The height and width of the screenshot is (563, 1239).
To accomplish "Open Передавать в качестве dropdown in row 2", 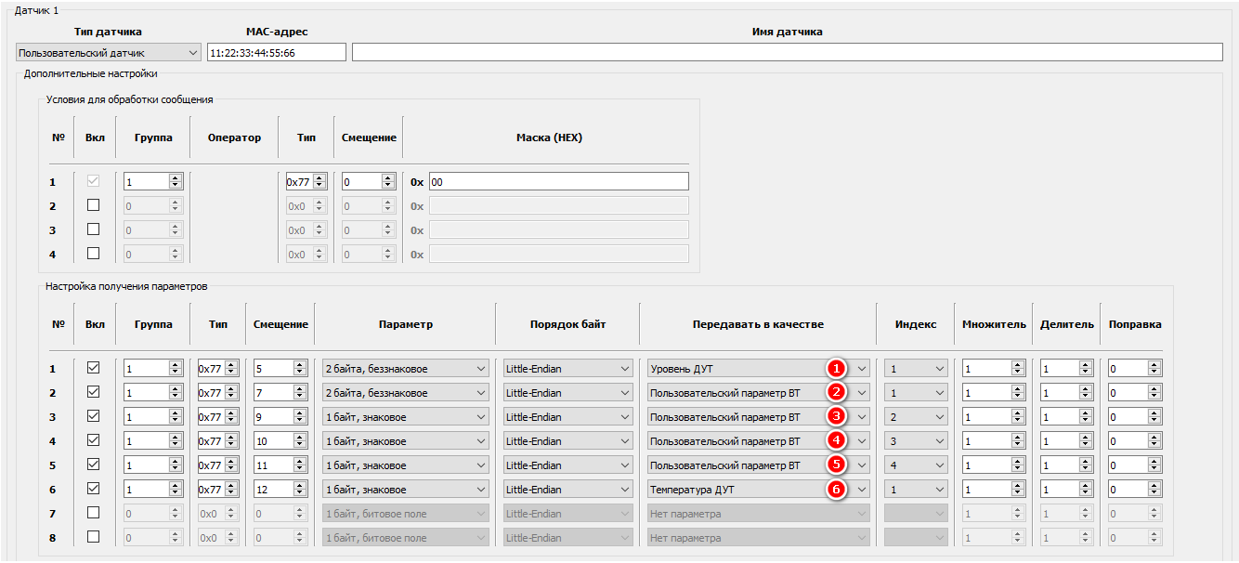I will point(758,393).
